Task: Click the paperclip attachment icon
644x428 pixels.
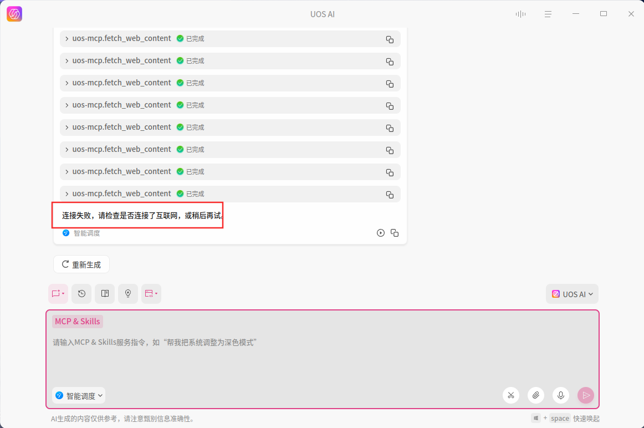Action: [x=535, y=395]
